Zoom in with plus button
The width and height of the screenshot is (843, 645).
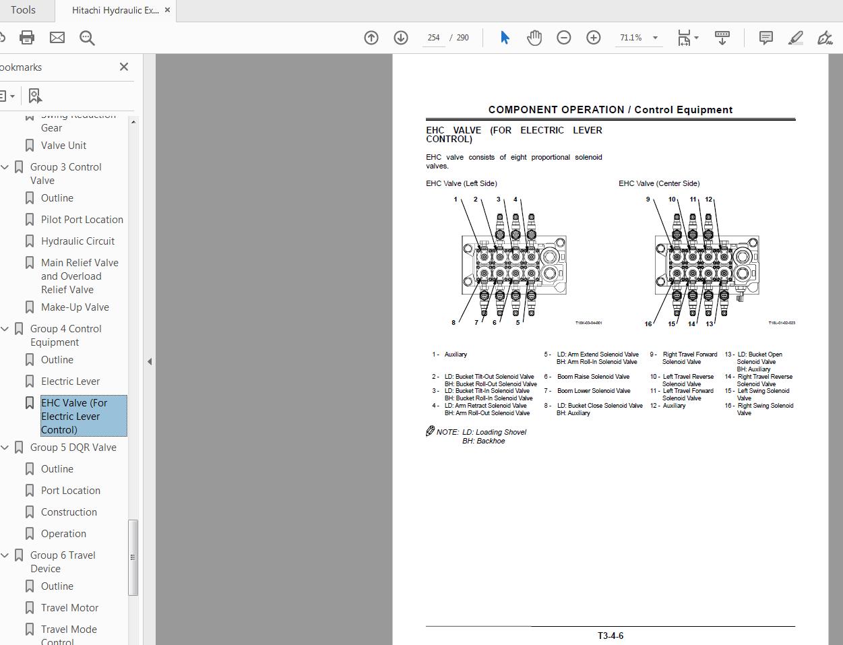pyautogui.click(x=594, y=38)
